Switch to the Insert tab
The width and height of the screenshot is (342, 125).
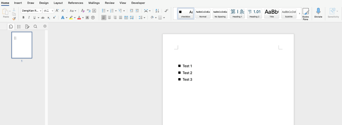coord(18,3)
